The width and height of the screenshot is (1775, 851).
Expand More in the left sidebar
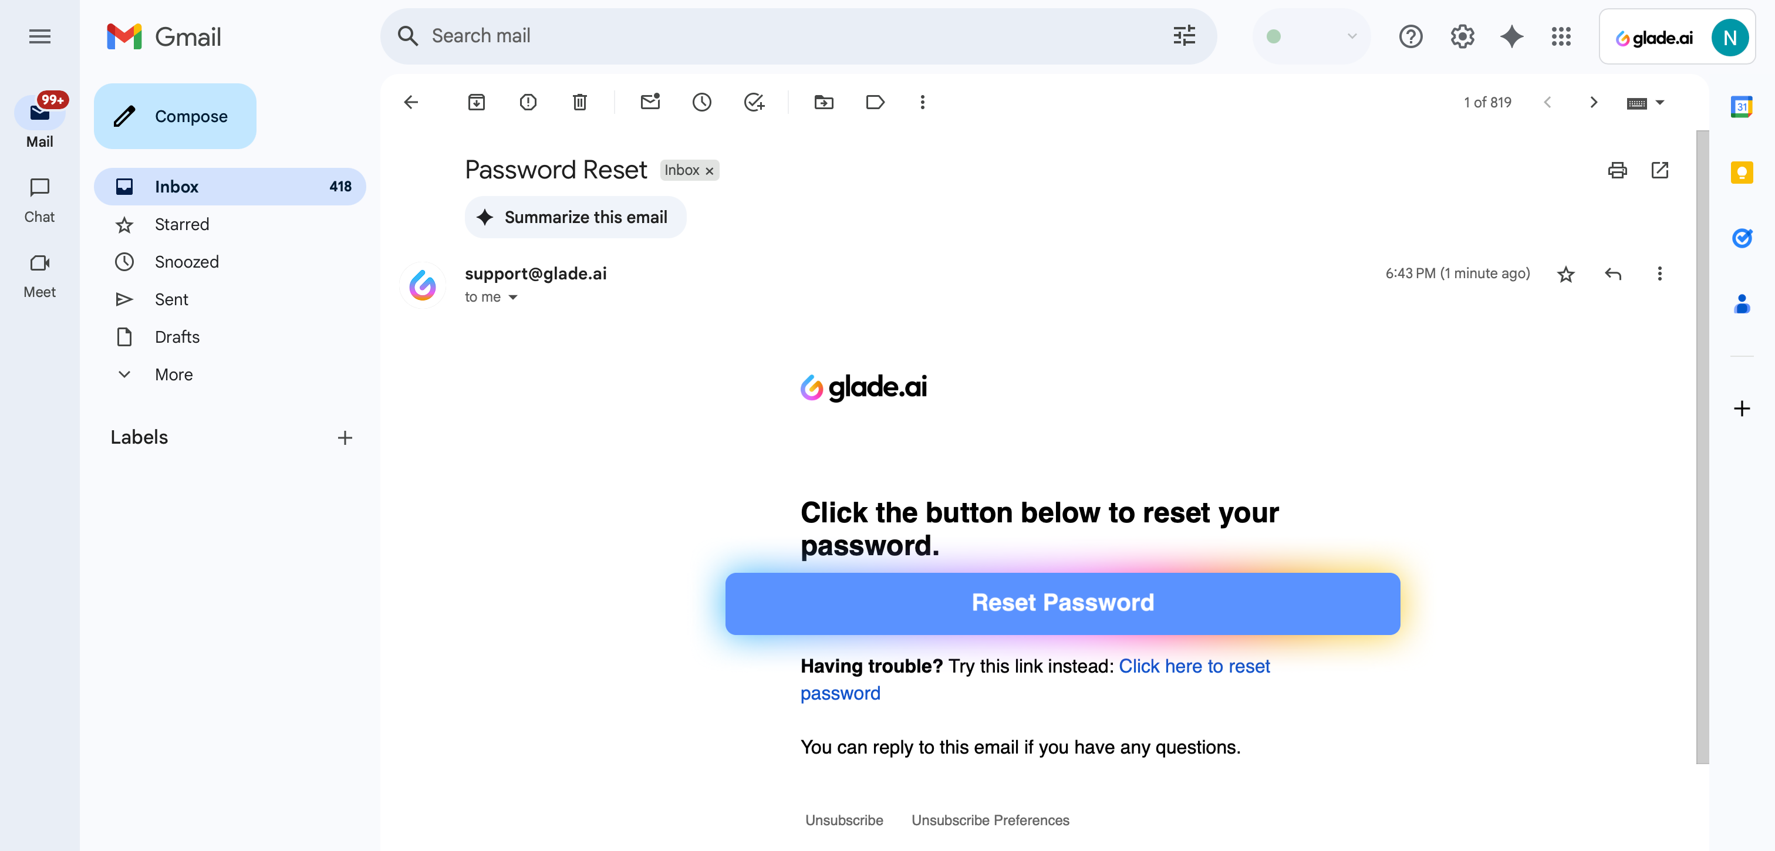[x=174, y=375]
